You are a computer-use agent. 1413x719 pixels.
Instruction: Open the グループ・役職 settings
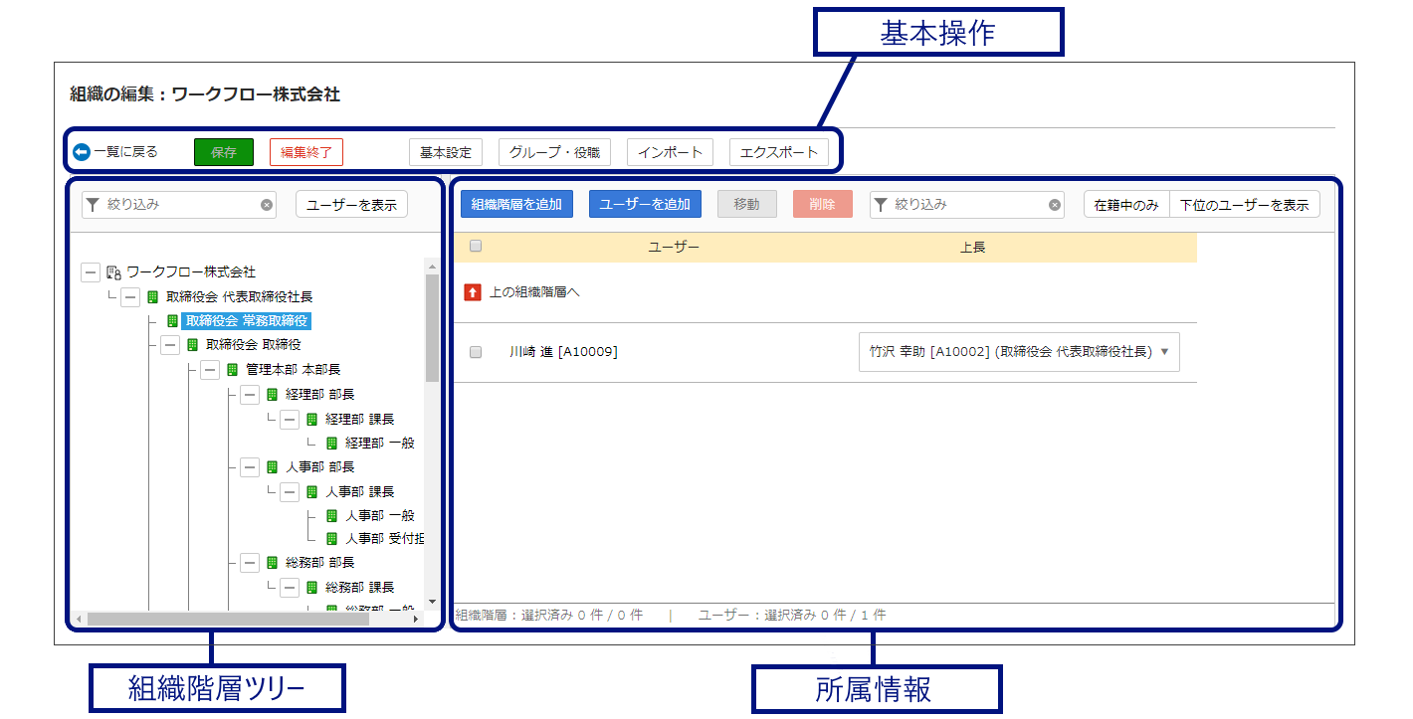tap(554, 152)
